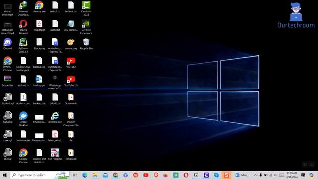The image size is (318, 179).
Task: Select the Camtasia 2023 shortcut
Action: (x=86, y=9)
